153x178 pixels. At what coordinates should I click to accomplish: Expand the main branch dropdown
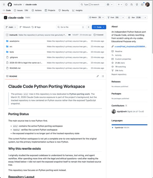click(x=11, y=27)
